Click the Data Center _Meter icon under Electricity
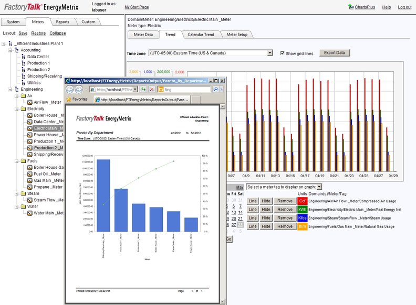 pyautogui.click(x=30, y=122)
